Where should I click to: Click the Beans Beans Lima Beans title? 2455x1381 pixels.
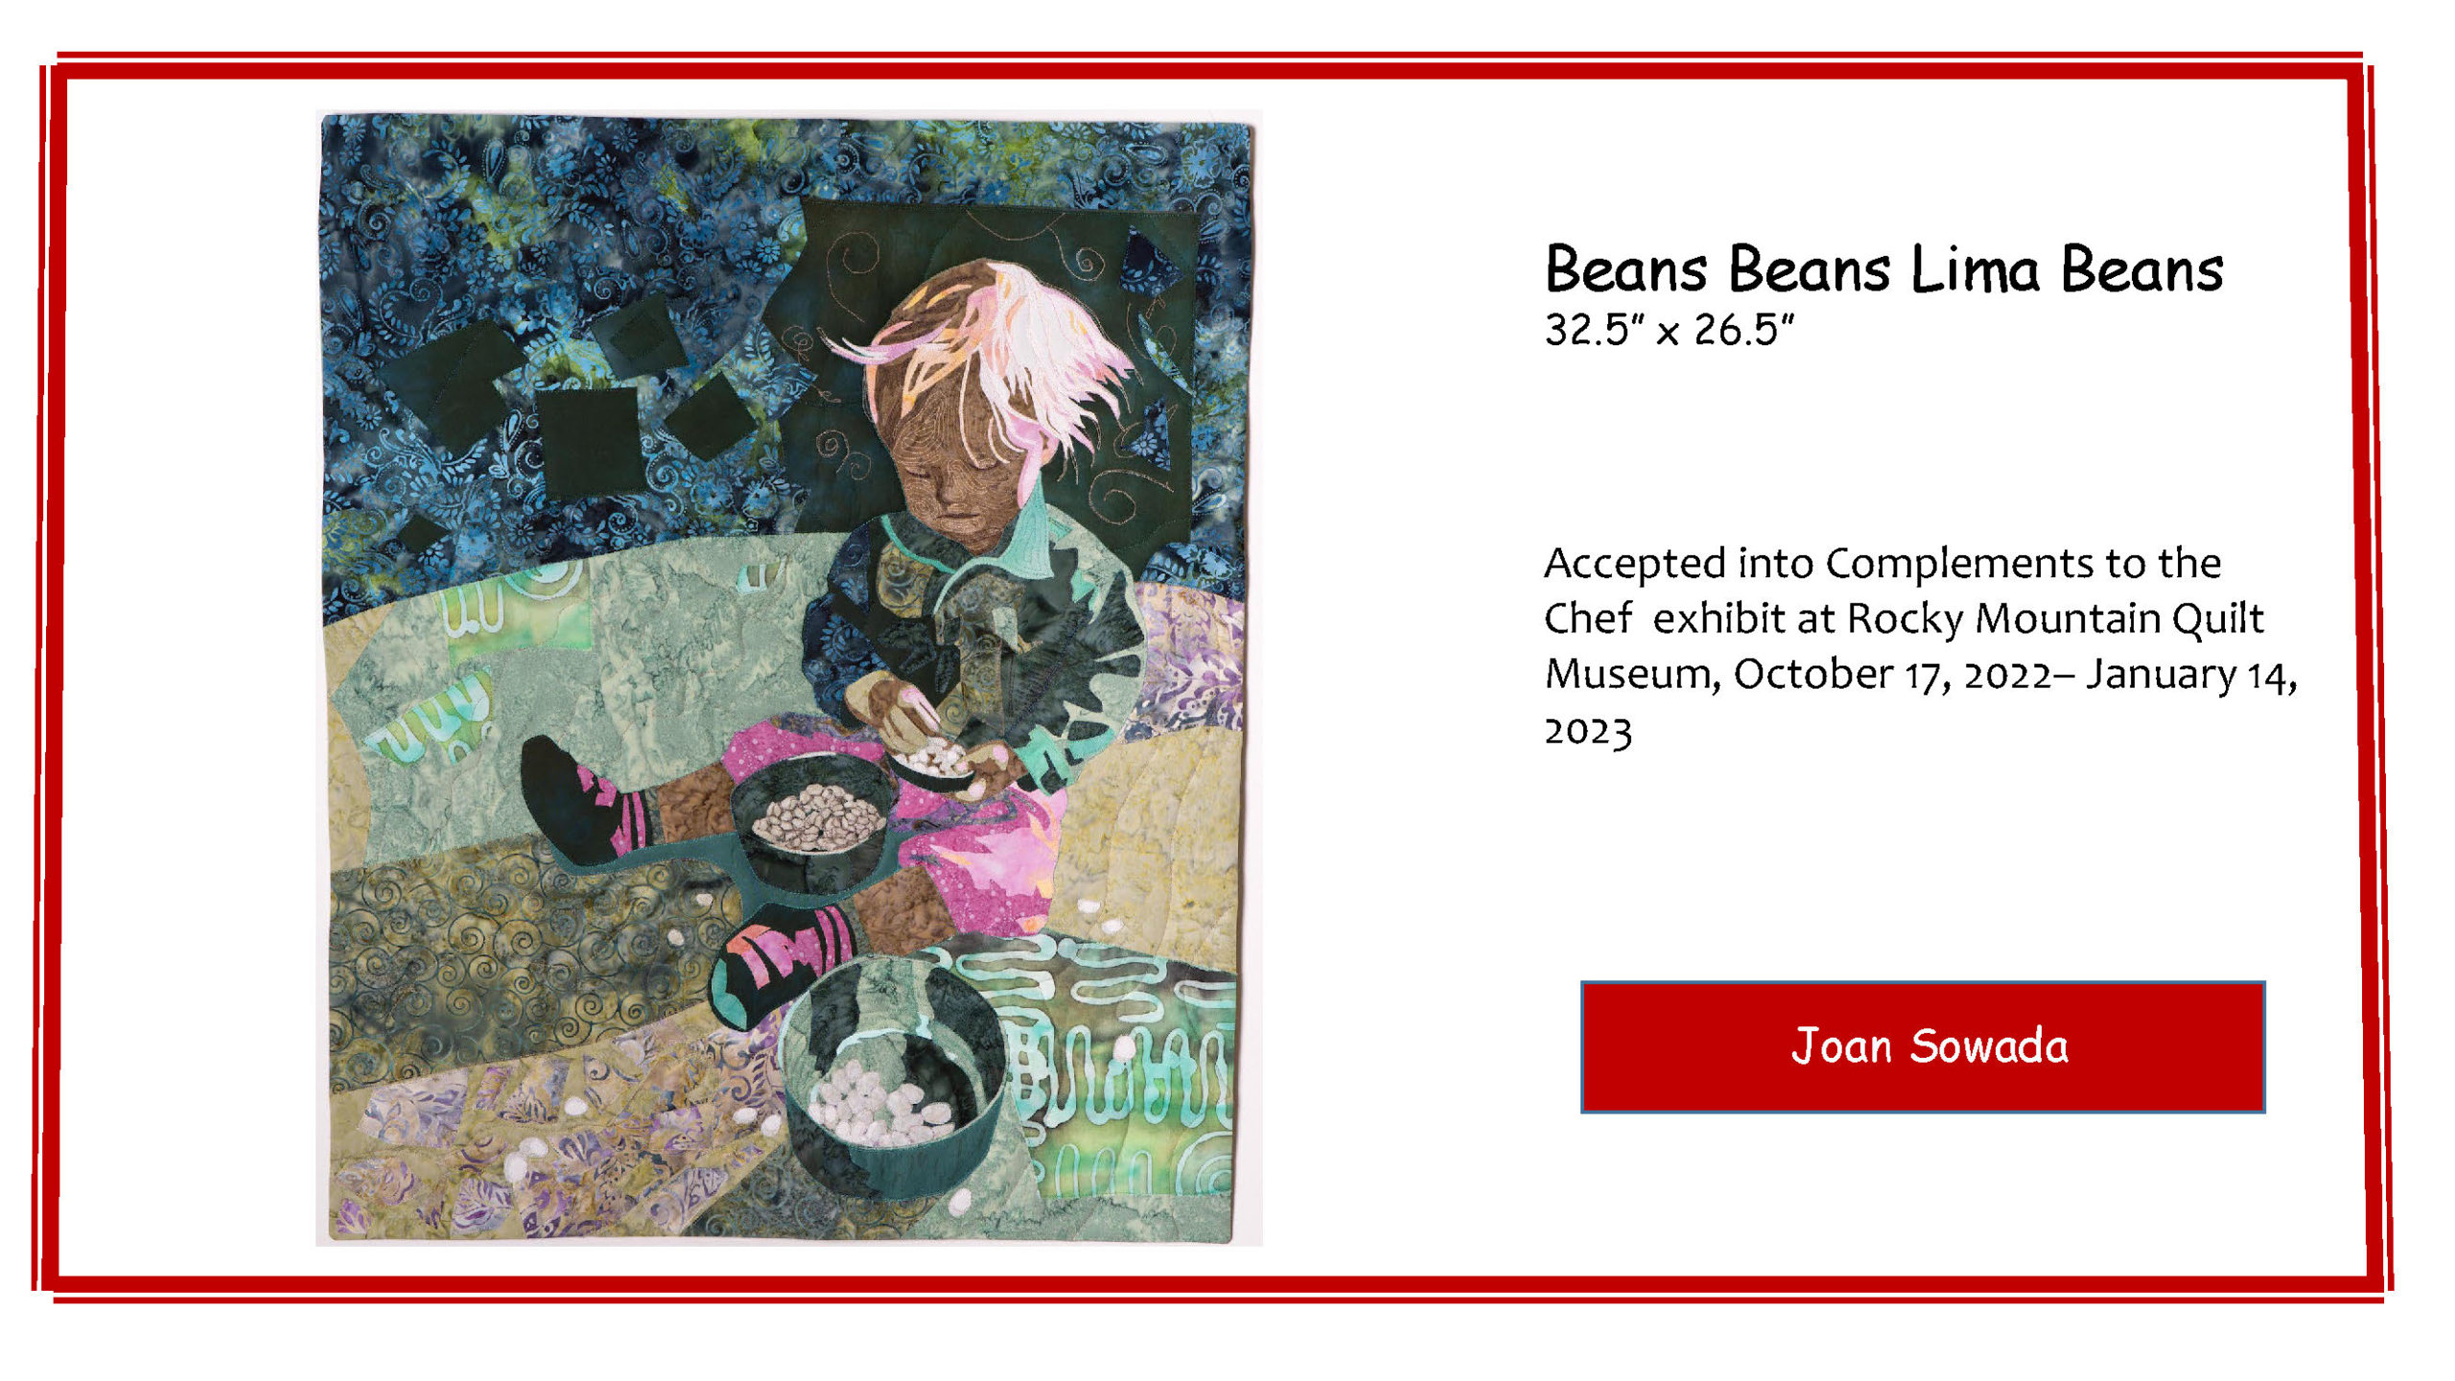(1883, 269)
